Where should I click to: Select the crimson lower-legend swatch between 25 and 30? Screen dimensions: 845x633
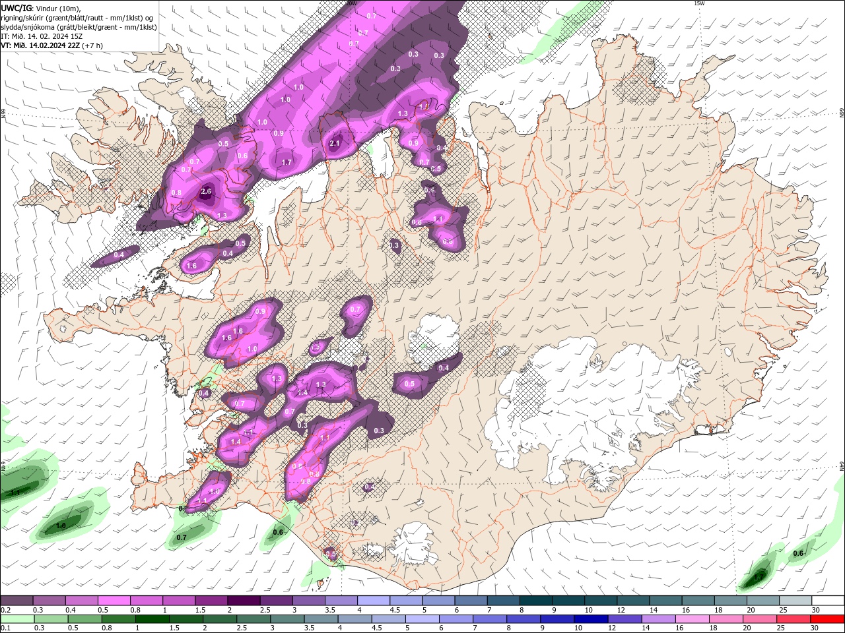794,619
